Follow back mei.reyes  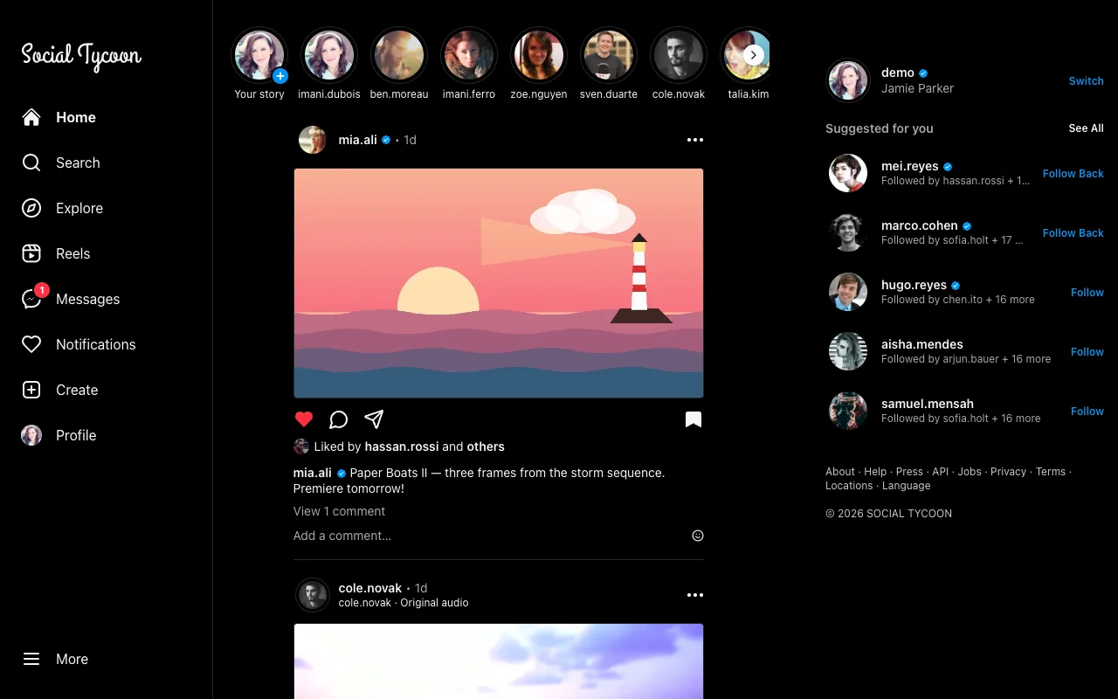(x=1073, y=173)
